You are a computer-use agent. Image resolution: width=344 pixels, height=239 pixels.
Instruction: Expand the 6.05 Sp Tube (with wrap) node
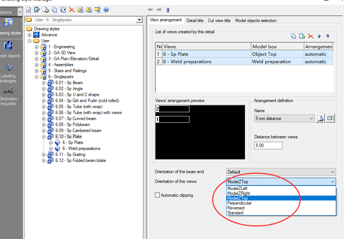tap(44, 106)
